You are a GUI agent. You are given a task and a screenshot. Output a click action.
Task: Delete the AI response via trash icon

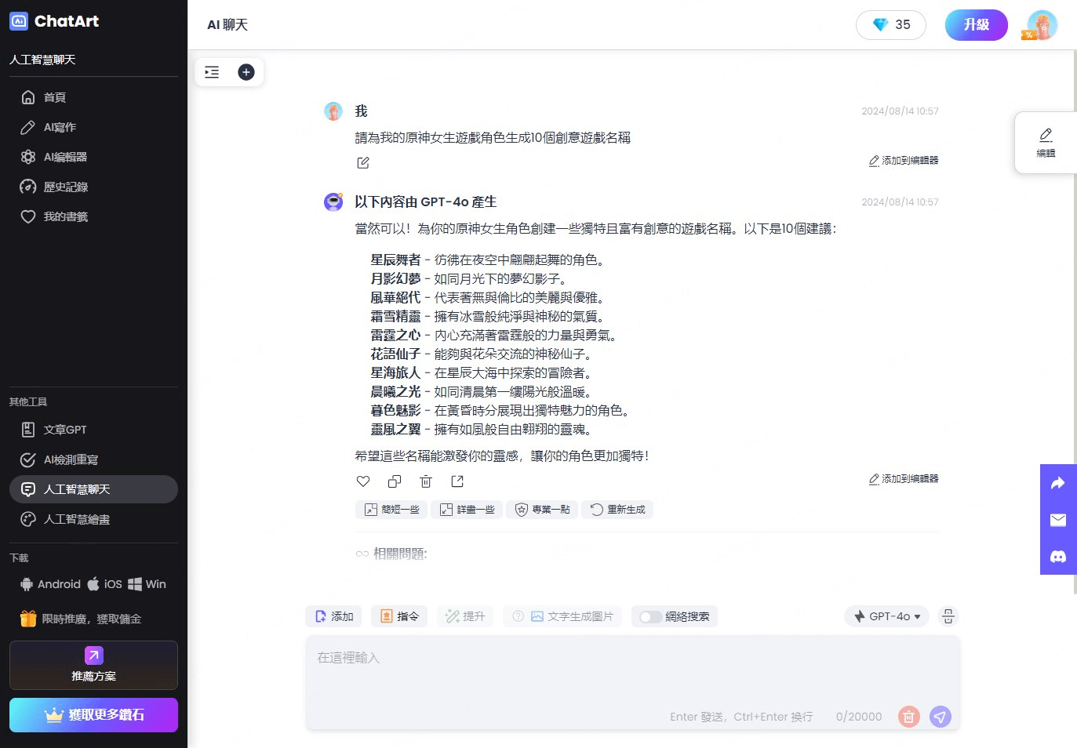tap(425, 481)
